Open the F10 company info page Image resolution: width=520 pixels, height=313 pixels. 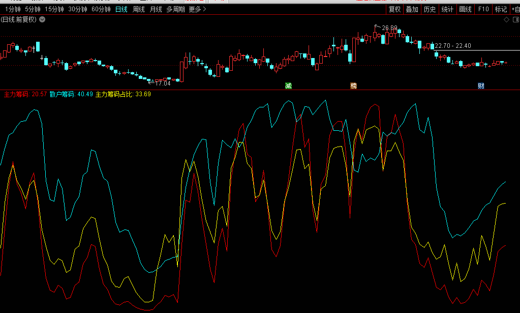tap(483, 9)
